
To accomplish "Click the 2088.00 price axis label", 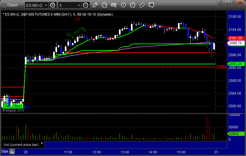I will pyautogui.click(x=235, y=81).
